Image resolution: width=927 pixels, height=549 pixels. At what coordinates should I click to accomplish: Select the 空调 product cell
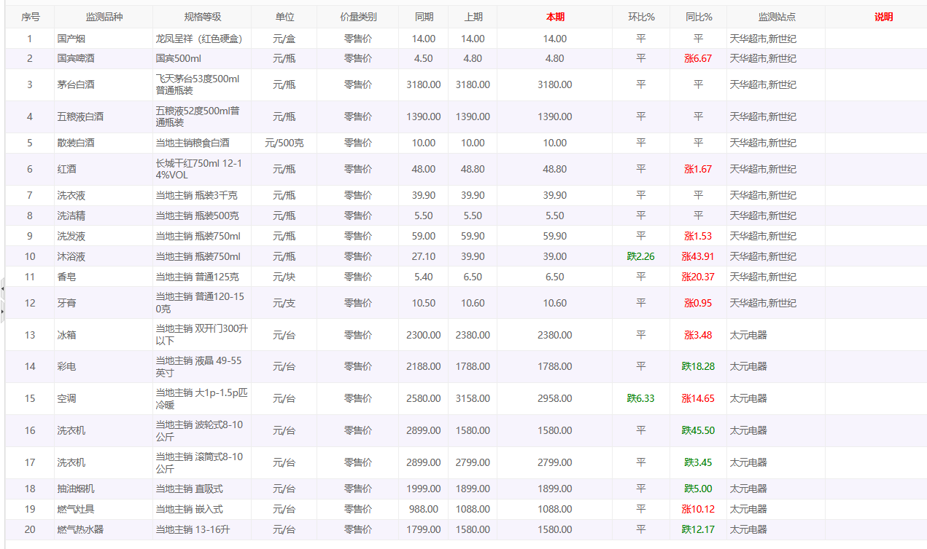coord(104,398)
